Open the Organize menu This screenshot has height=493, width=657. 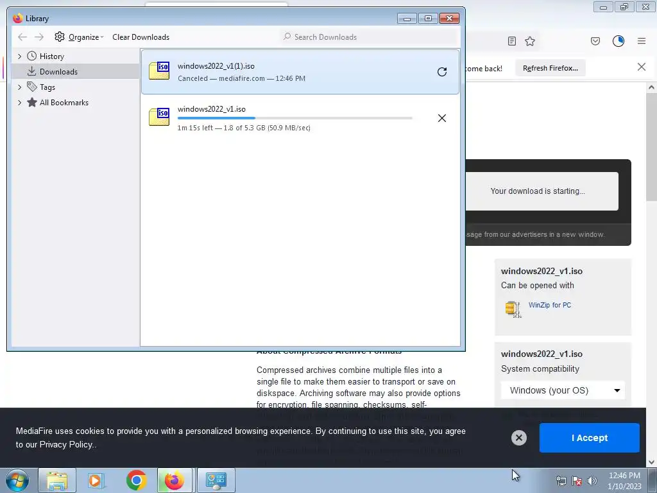[79, 37]
